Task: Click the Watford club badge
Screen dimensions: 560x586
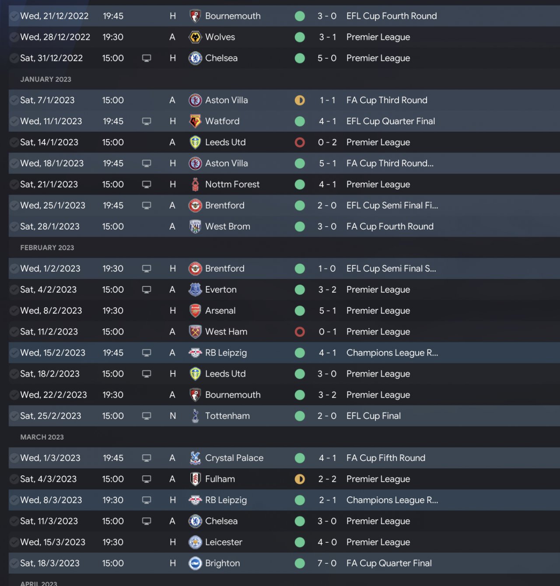Action: tap(195, 121)
